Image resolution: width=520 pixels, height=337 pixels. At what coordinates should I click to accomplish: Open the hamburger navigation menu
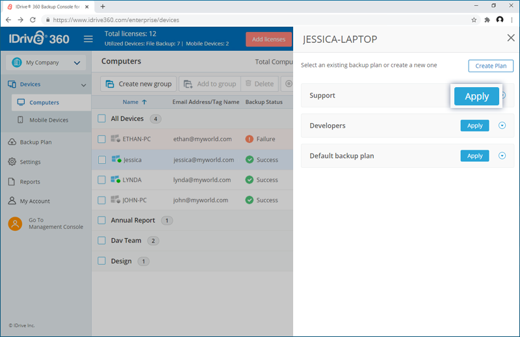pos(88,39)
